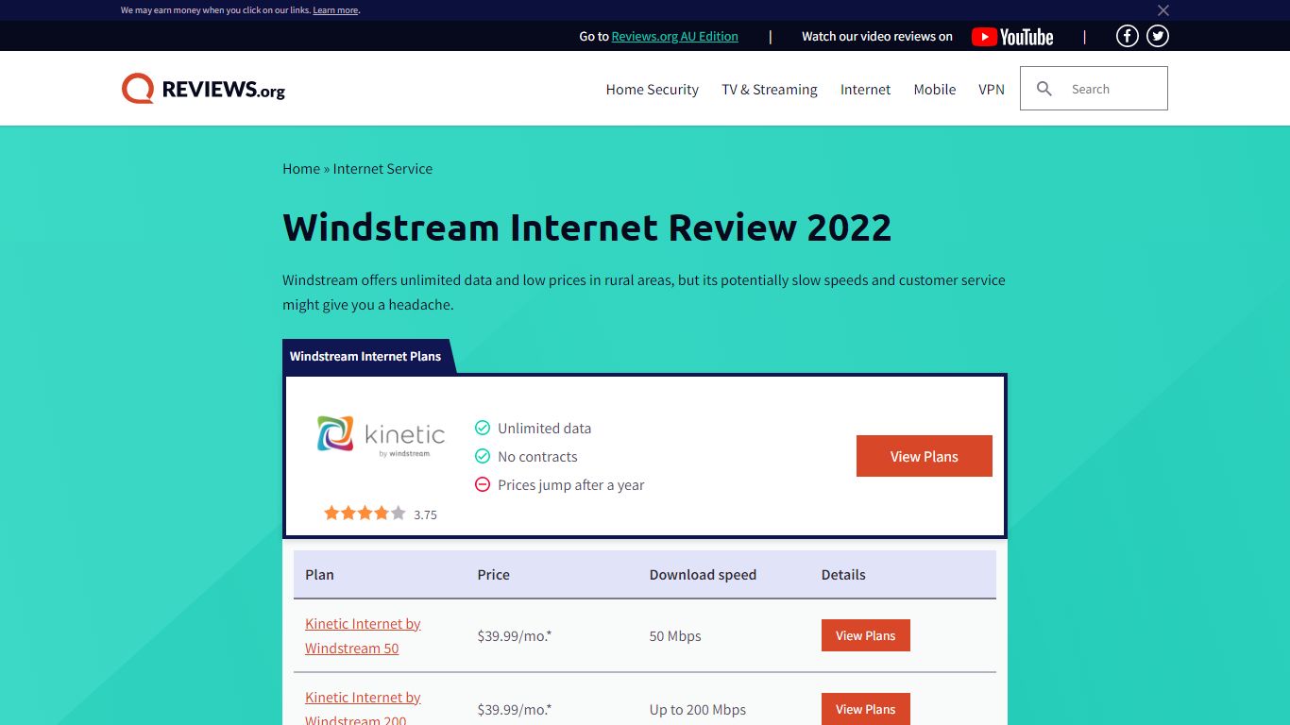Open the Home Security menu
The width and height of the screenshot is (1290, 725).
[653, 89]
